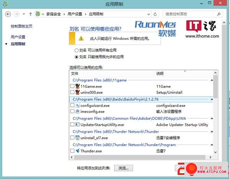Click the list's scroll up arrow
Screen dimensions: 230x179
[215, 73]
